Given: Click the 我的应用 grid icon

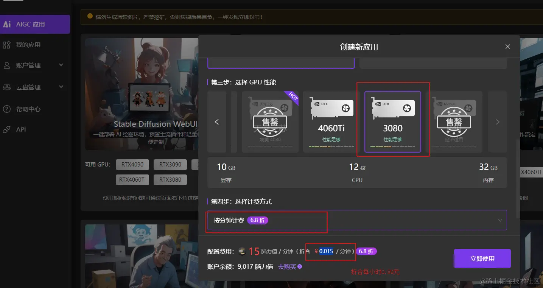Looking at the screenshot, I should (6, 45).
